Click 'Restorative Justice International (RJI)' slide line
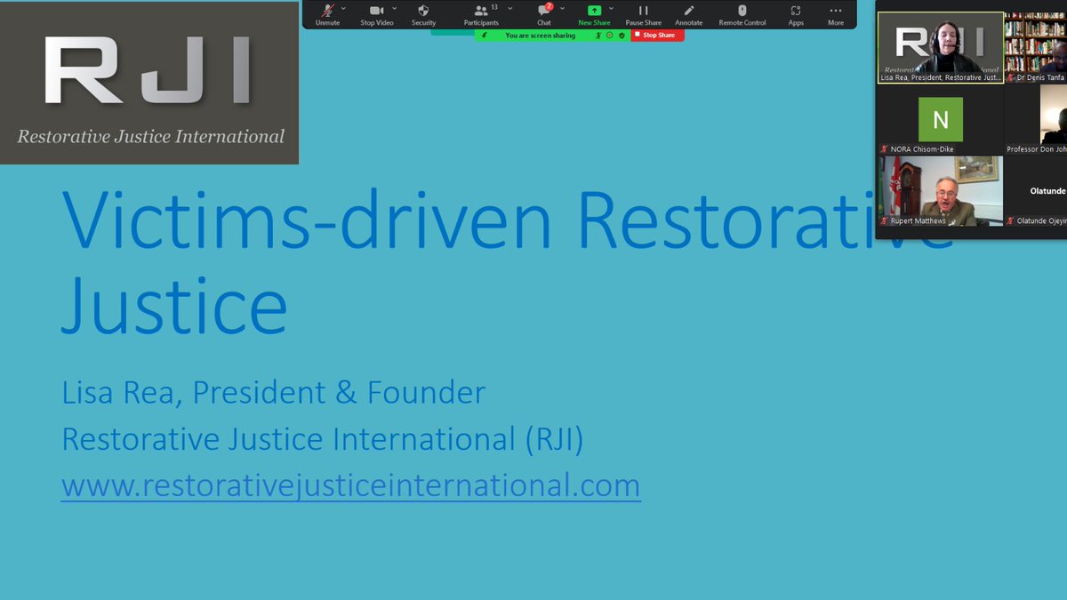Viewport: 1067px width, 600px height. [x=322, y=439]
